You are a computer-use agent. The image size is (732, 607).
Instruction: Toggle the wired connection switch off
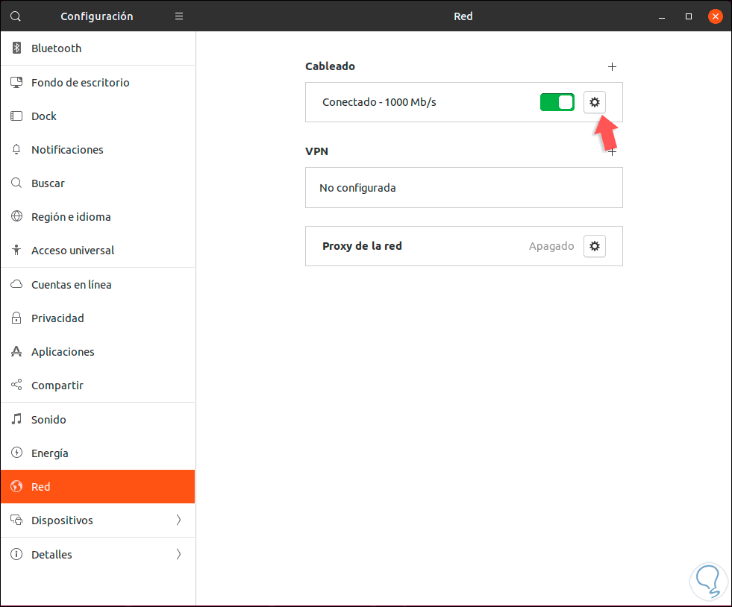557,102
